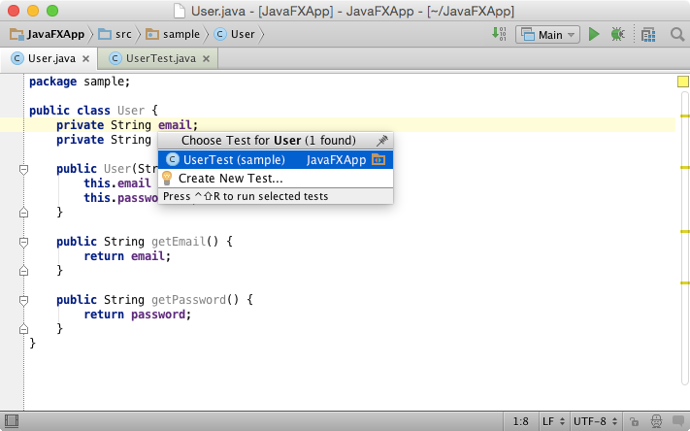690x431 pixels.
Task: Select UserTest (sample) in popup
Action: [276, 160]
